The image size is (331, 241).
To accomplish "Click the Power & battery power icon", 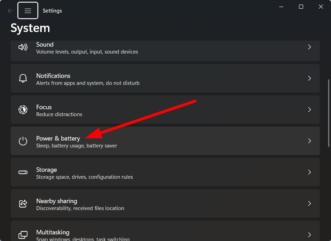I will (23, 141).
